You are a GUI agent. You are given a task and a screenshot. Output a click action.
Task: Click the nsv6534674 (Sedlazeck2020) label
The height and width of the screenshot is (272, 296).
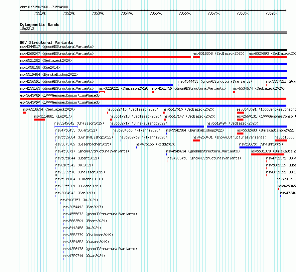[259, 88]
